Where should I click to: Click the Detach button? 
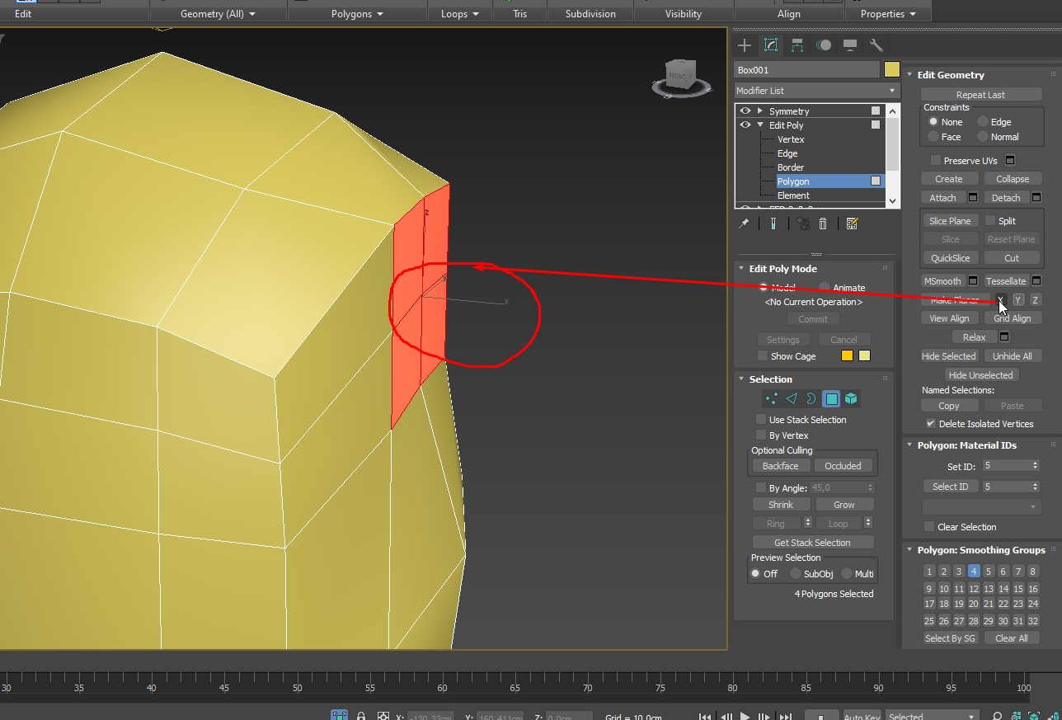pos(1005,198)
